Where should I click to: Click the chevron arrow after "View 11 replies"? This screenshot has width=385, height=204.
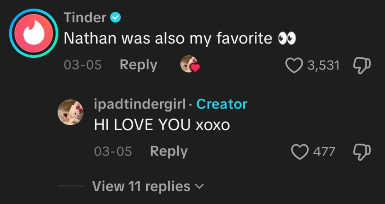tap(199, 186)
